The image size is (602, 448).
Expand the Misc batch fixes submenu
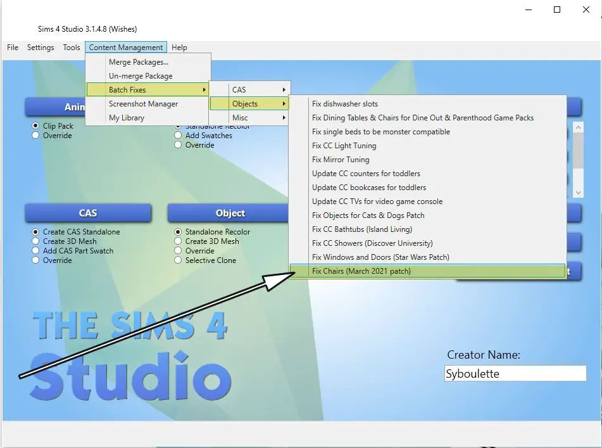250,118
